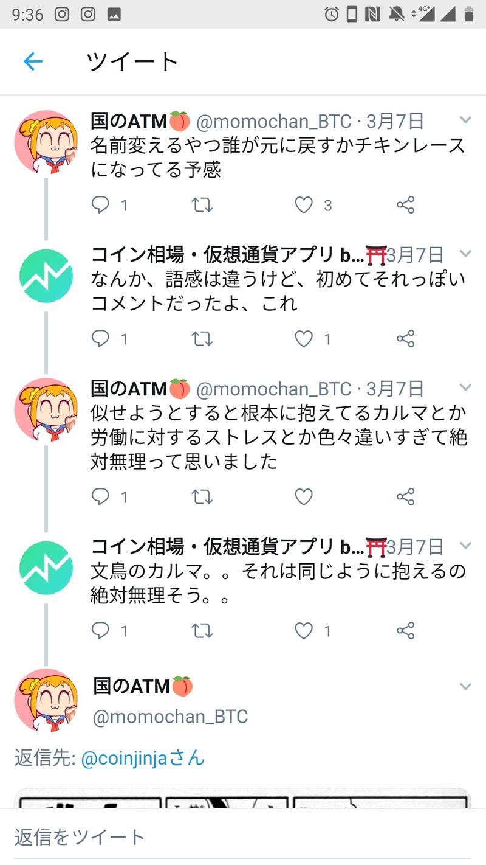This screenshot has width=486, height=865.
Task: Expand options menu for the 文鳥のカルマ tweet
Action: tap(465, 546)
